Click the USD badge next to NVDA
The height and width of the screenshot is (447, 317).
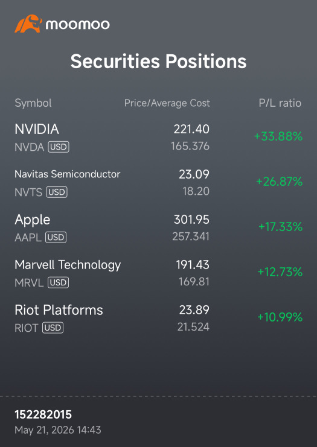[x=59, y=147]
